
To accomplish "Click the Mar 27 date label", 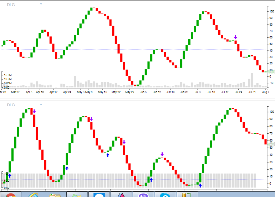I will tap(15, 92).
